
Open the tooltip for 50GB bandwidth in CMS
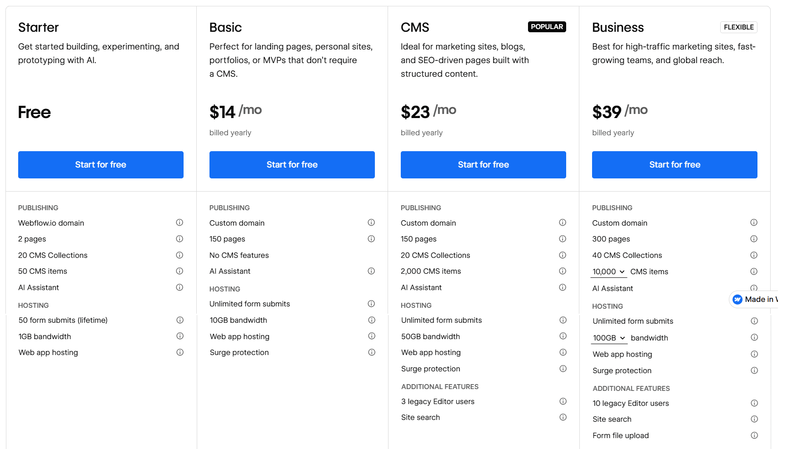(x=563, y=336)
